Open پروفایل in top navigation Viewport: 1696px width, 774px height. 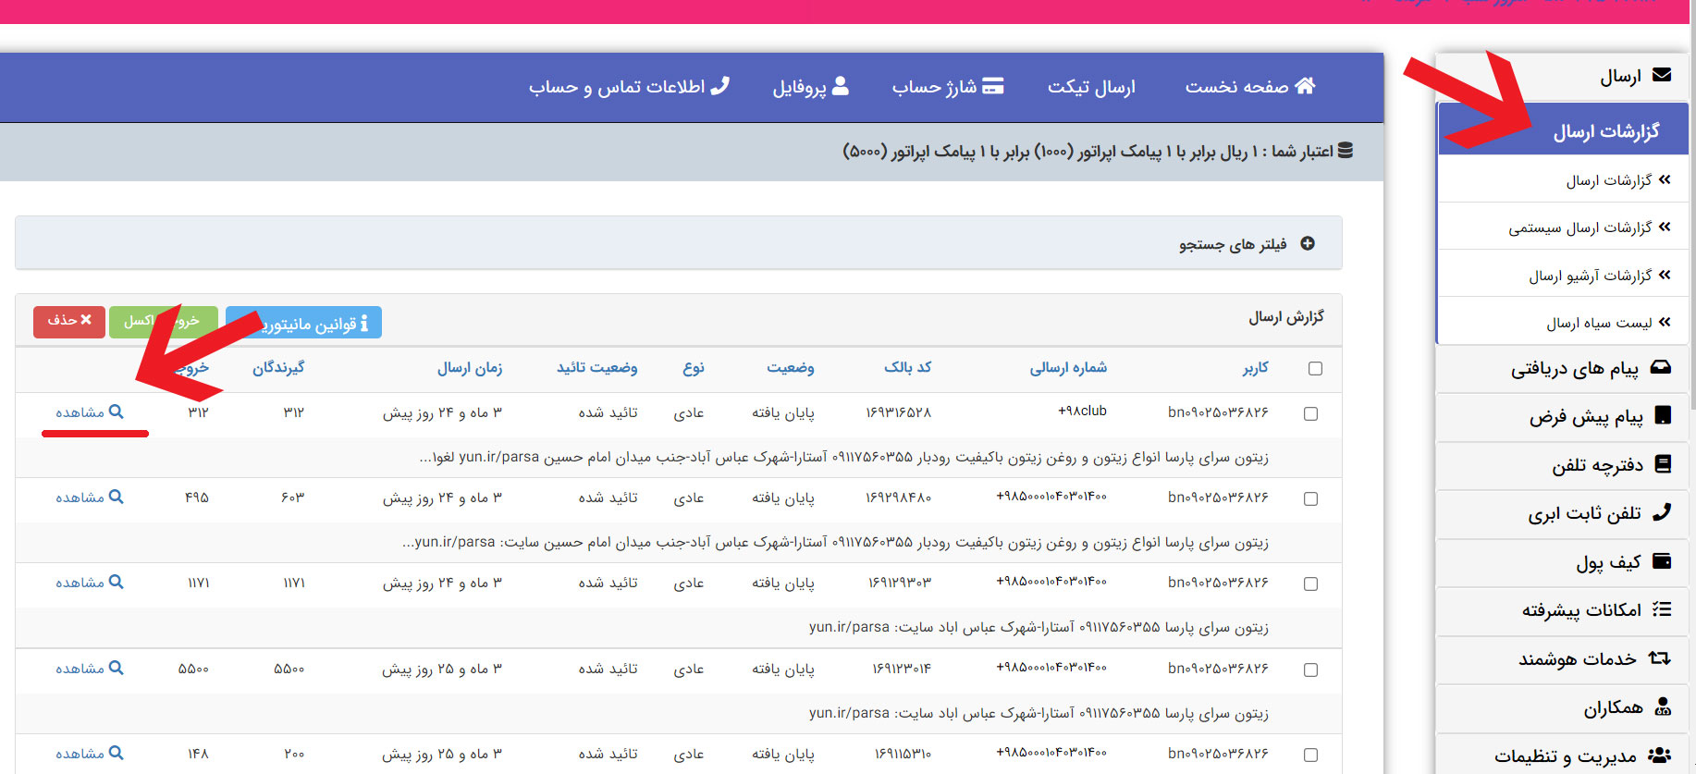(x=811, y=86)
